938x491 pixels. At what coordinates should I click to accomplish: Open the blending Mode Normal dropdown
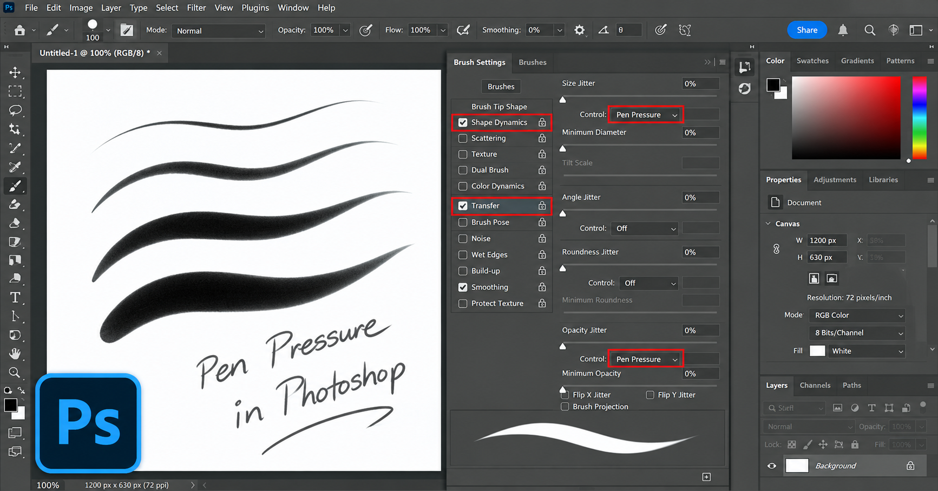point(219,31)
